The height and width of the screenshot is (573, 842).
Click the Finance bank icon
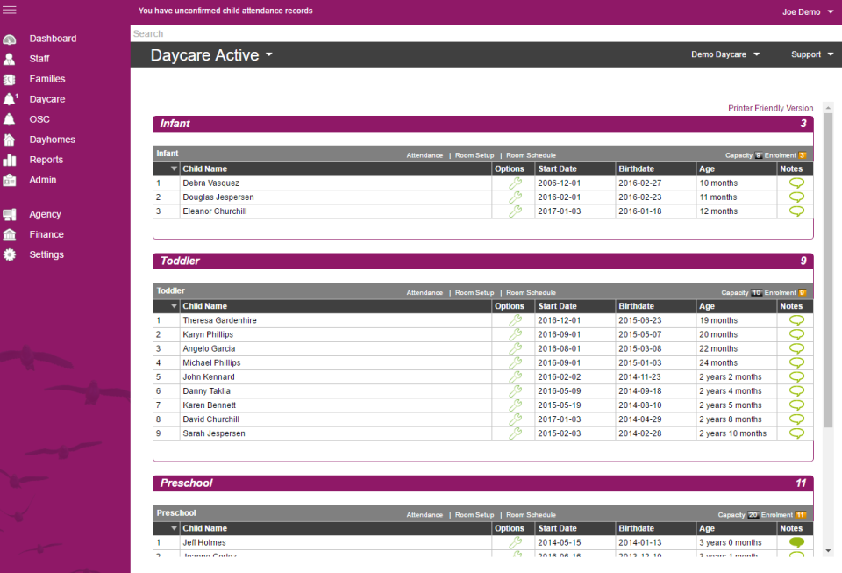(x=9, y=234)
